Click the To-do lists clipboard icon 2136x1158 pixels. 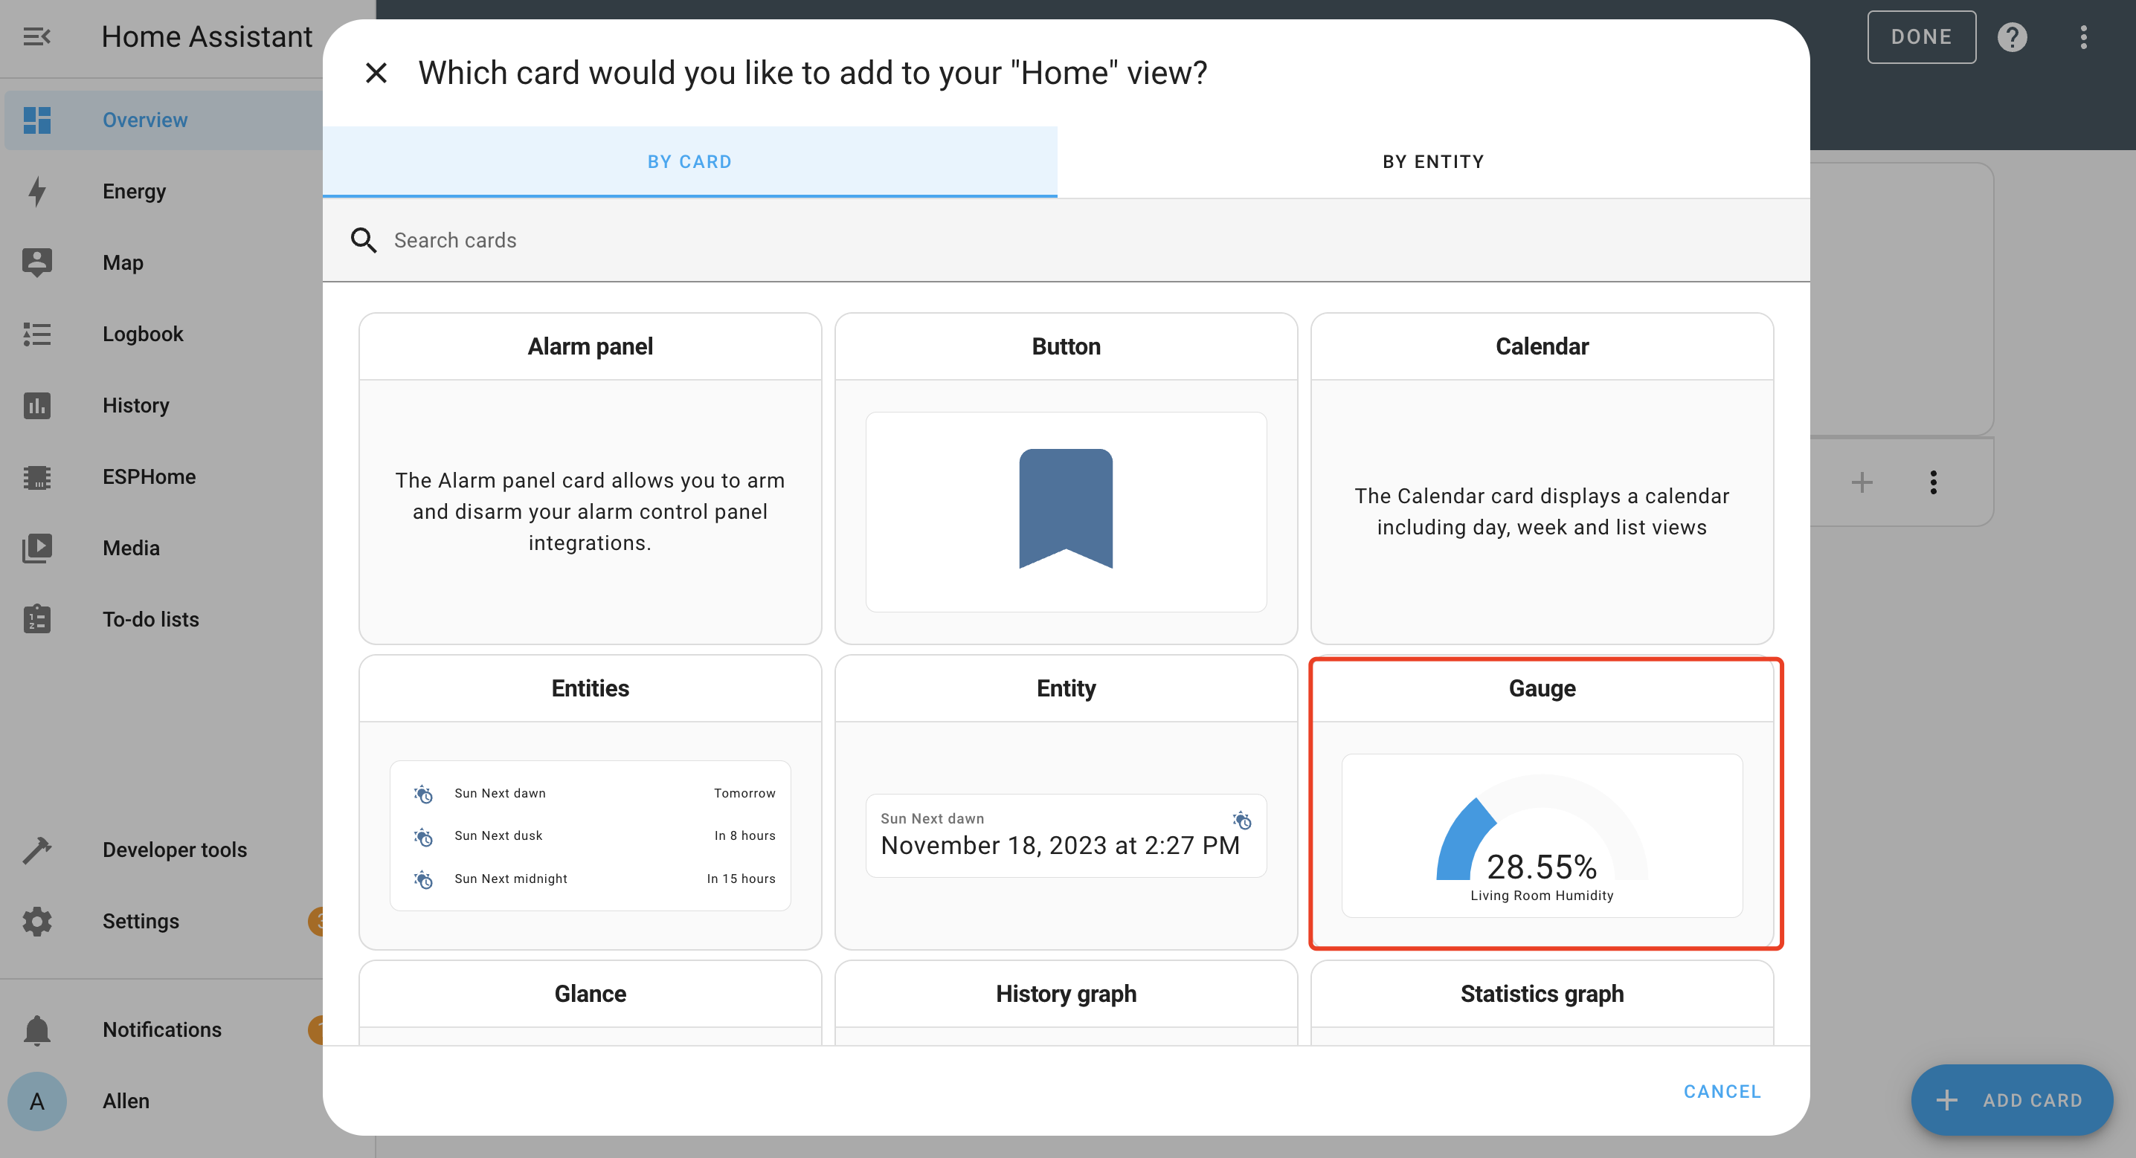pyautogui.click(x=36, y=619)
